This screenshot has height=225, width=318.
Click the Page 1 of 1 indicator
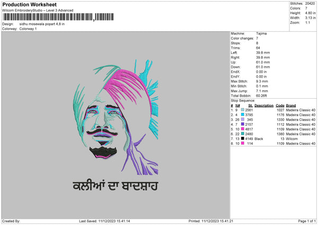pos(307,221)
